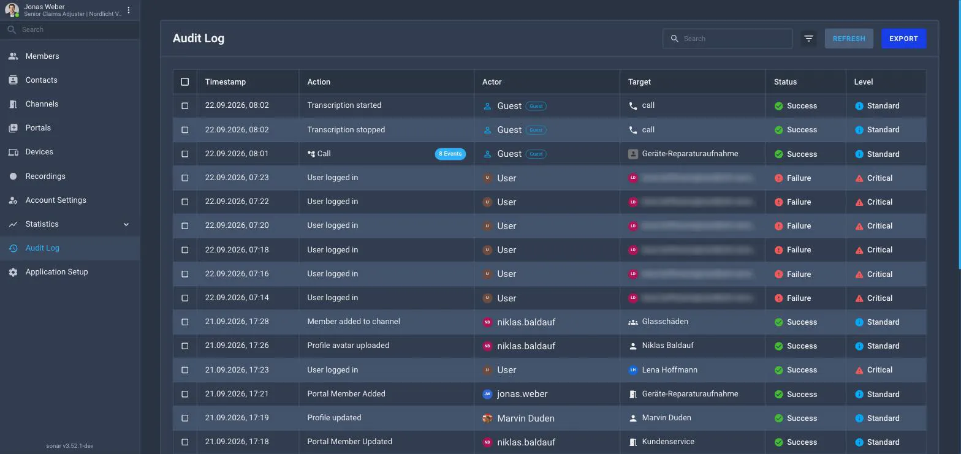Click the Geräte-Reparaturaufnahme target at 08:01
Viewport: 961px width, 454px height.
(x=690, y=154)
